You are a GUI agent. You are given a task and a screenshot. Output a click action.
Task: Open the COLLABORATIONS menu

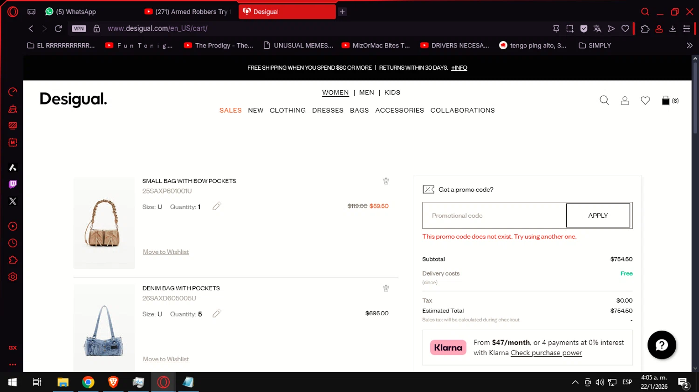463,110
